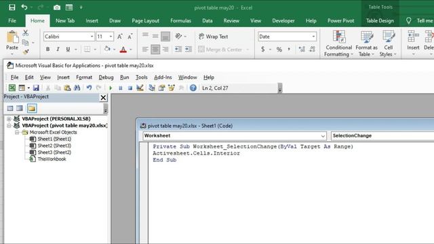The height and width of the screenshot is (244, 434).
Task: Click increase indent icon
Action: [189, 49]
